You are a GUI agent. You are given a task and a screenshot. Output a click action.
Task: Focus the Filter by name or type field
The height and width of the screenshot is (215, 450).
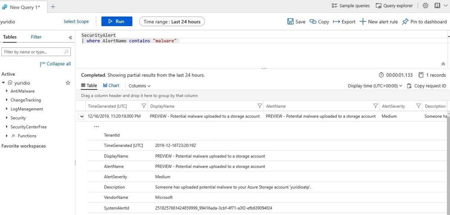(36, 52)
